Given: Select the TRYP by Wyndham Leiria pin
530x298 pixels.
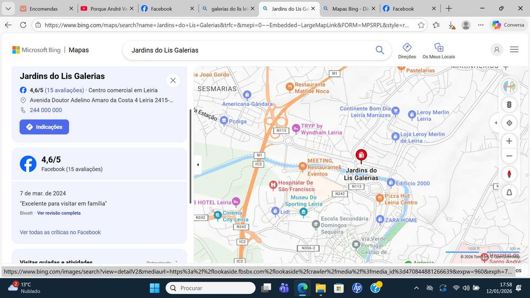Looking at the screenshot, I should point(296,129).
